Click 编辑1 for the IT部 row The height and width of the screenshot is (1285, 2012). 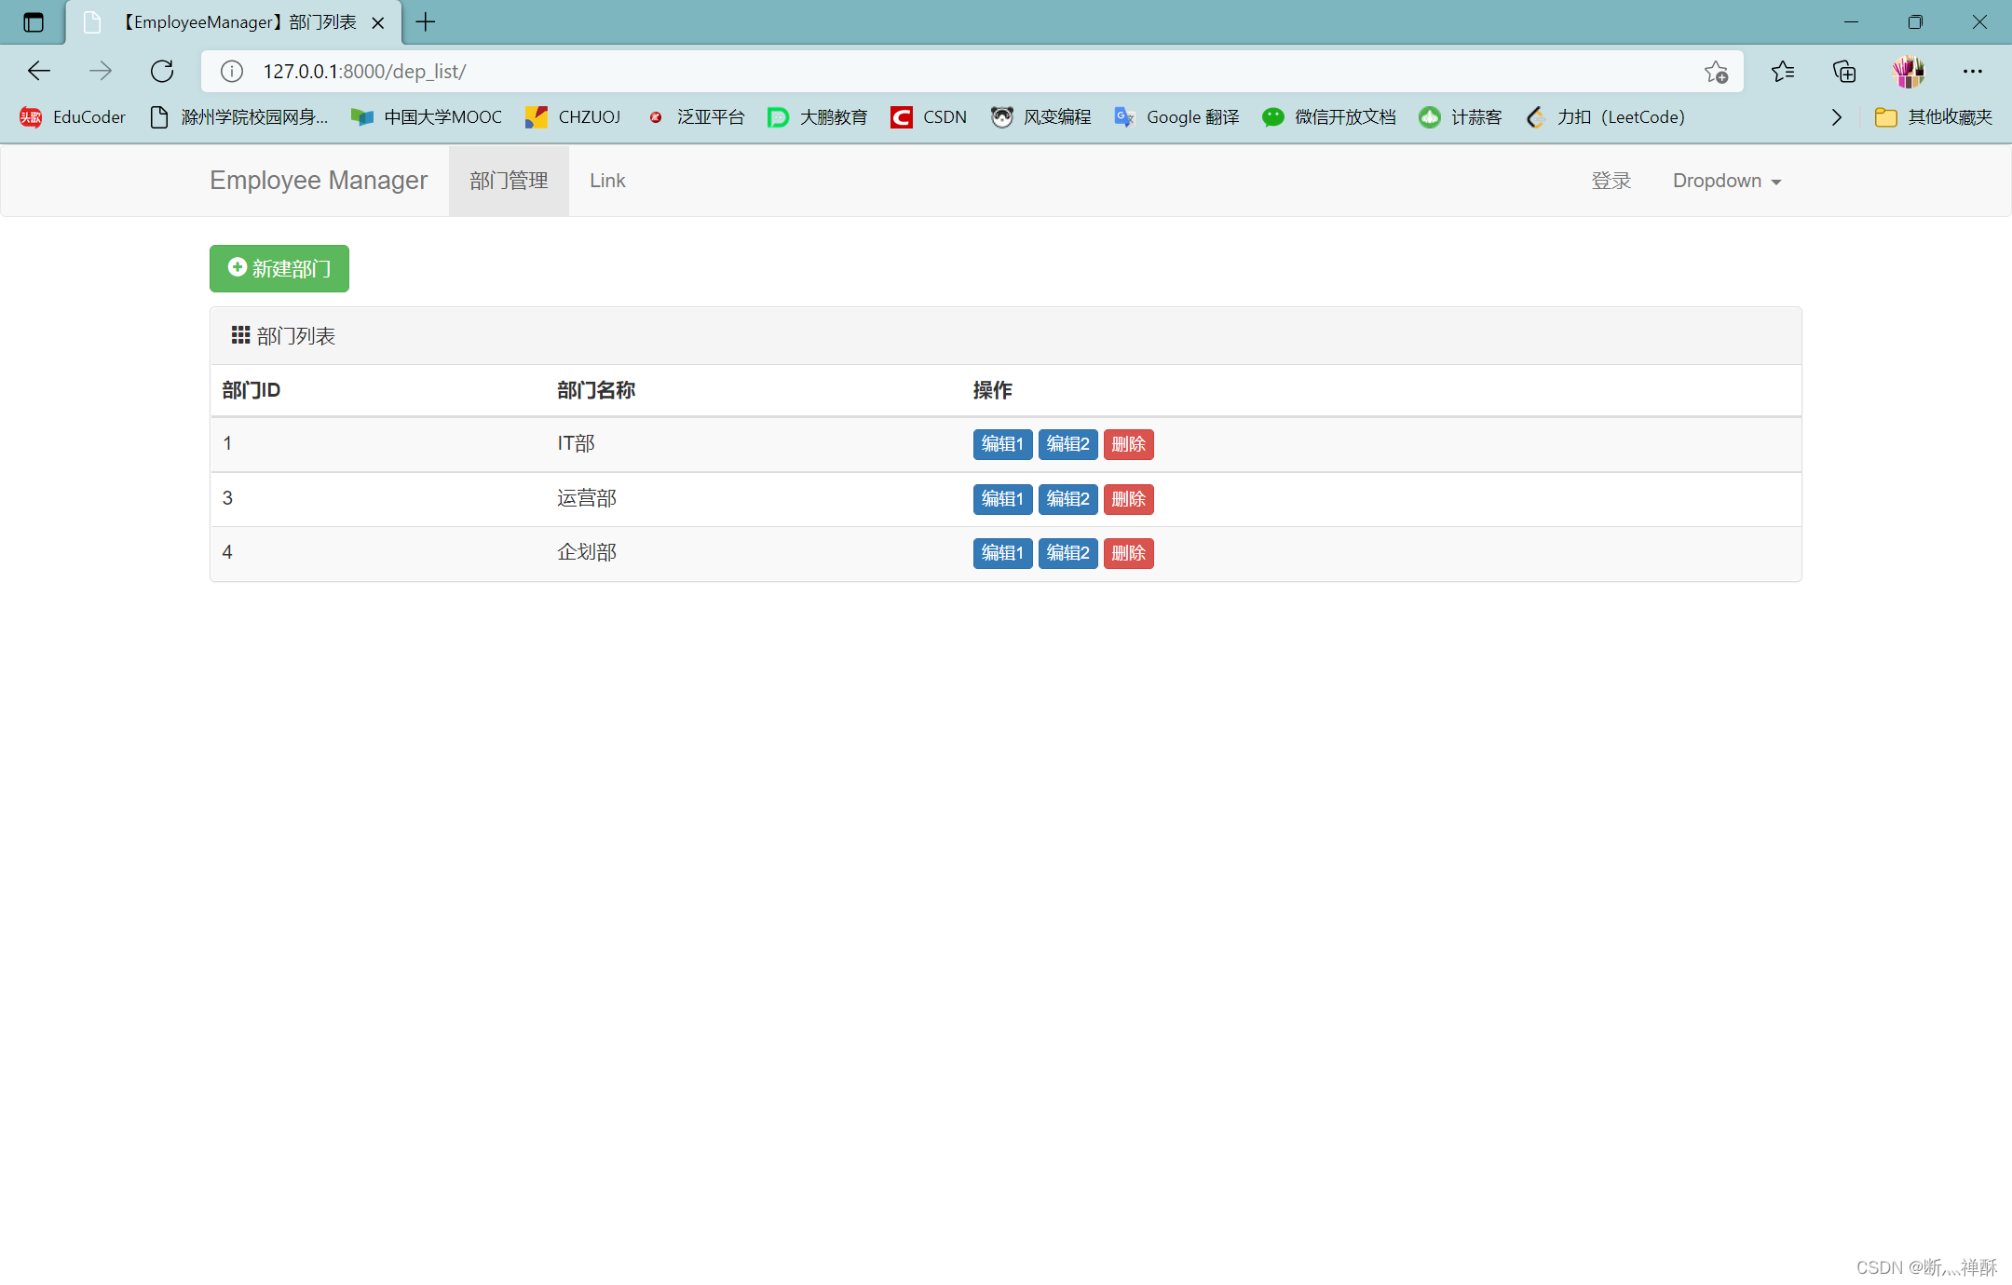1002,444
